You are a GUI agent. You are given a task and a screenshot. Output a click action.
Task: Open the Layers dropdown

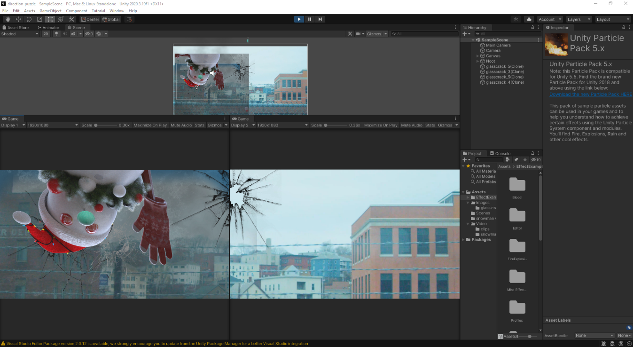coord(578,19)
